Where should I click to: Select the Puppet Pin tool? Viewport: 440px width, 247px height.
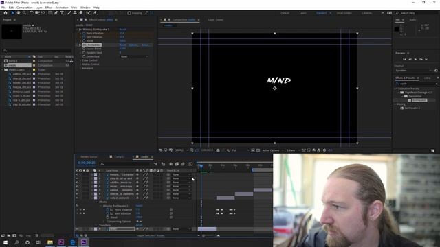95,13
